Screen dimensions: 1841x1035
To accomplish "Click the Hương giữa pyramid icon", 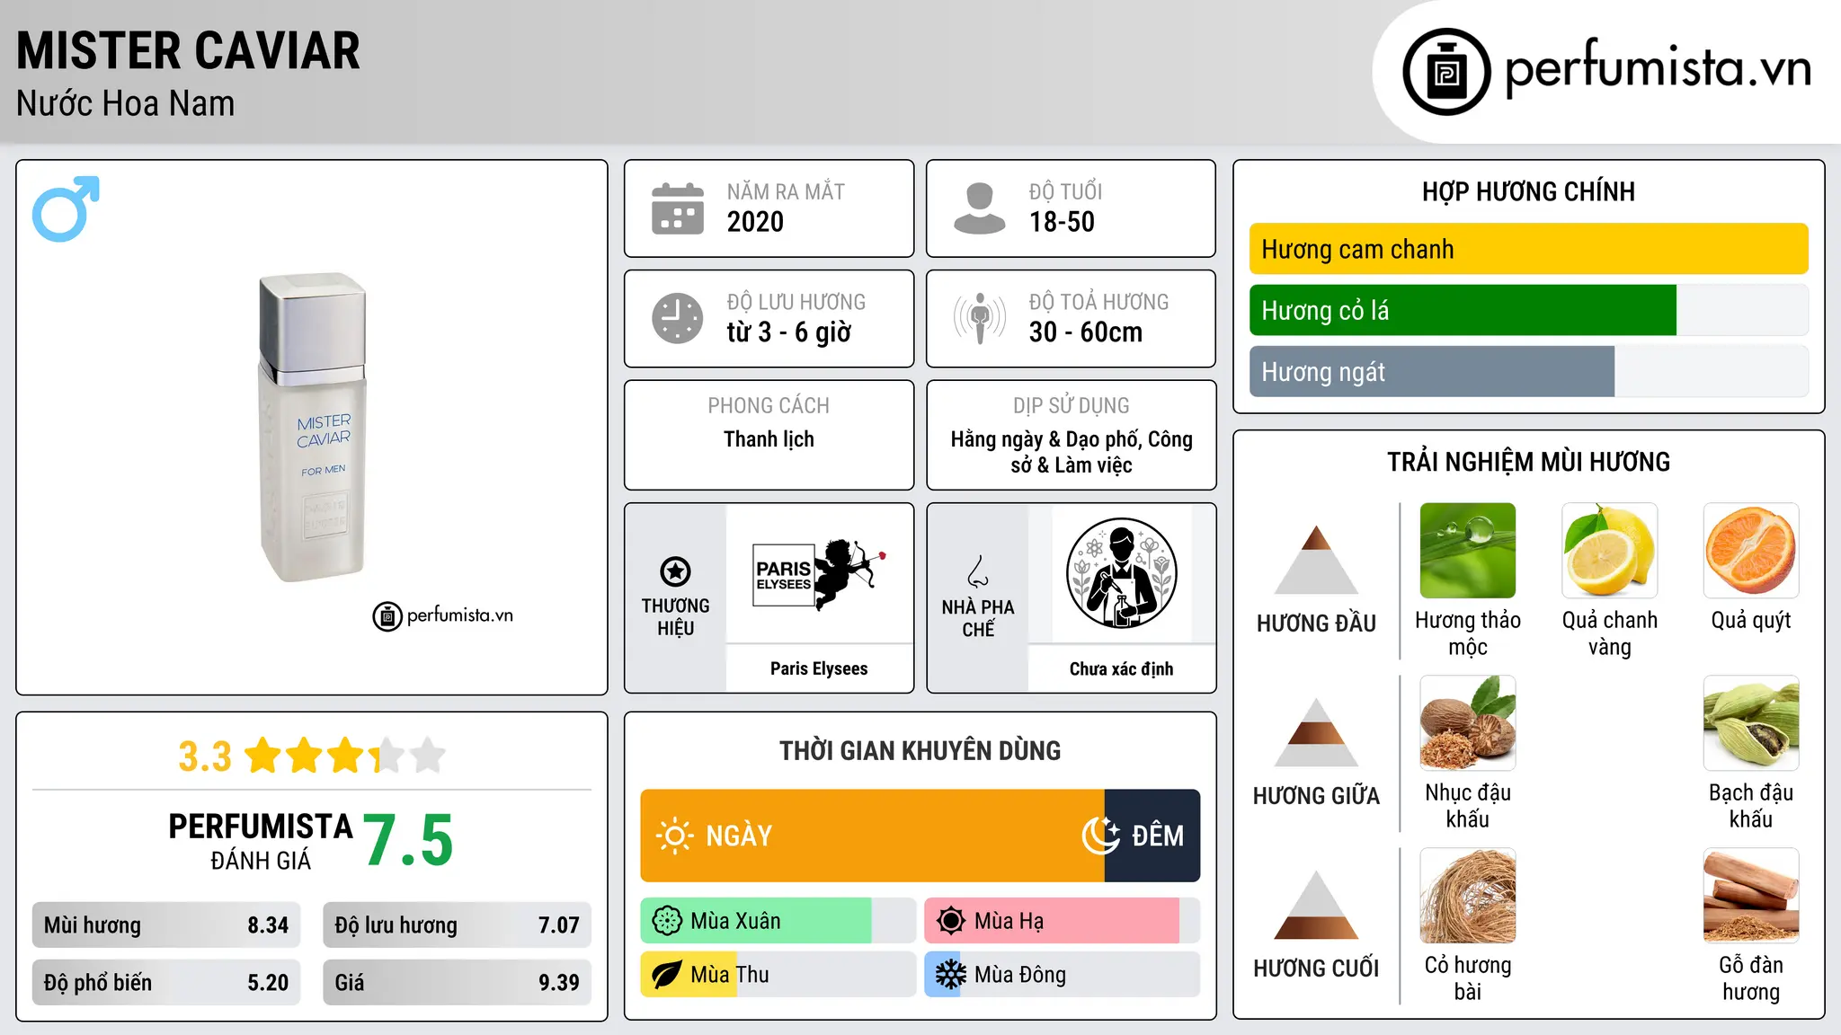I will (x=1316, y=732).
